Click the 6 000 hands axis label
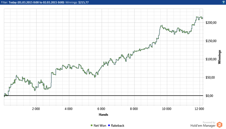226x129 pixels. (101, 109)
